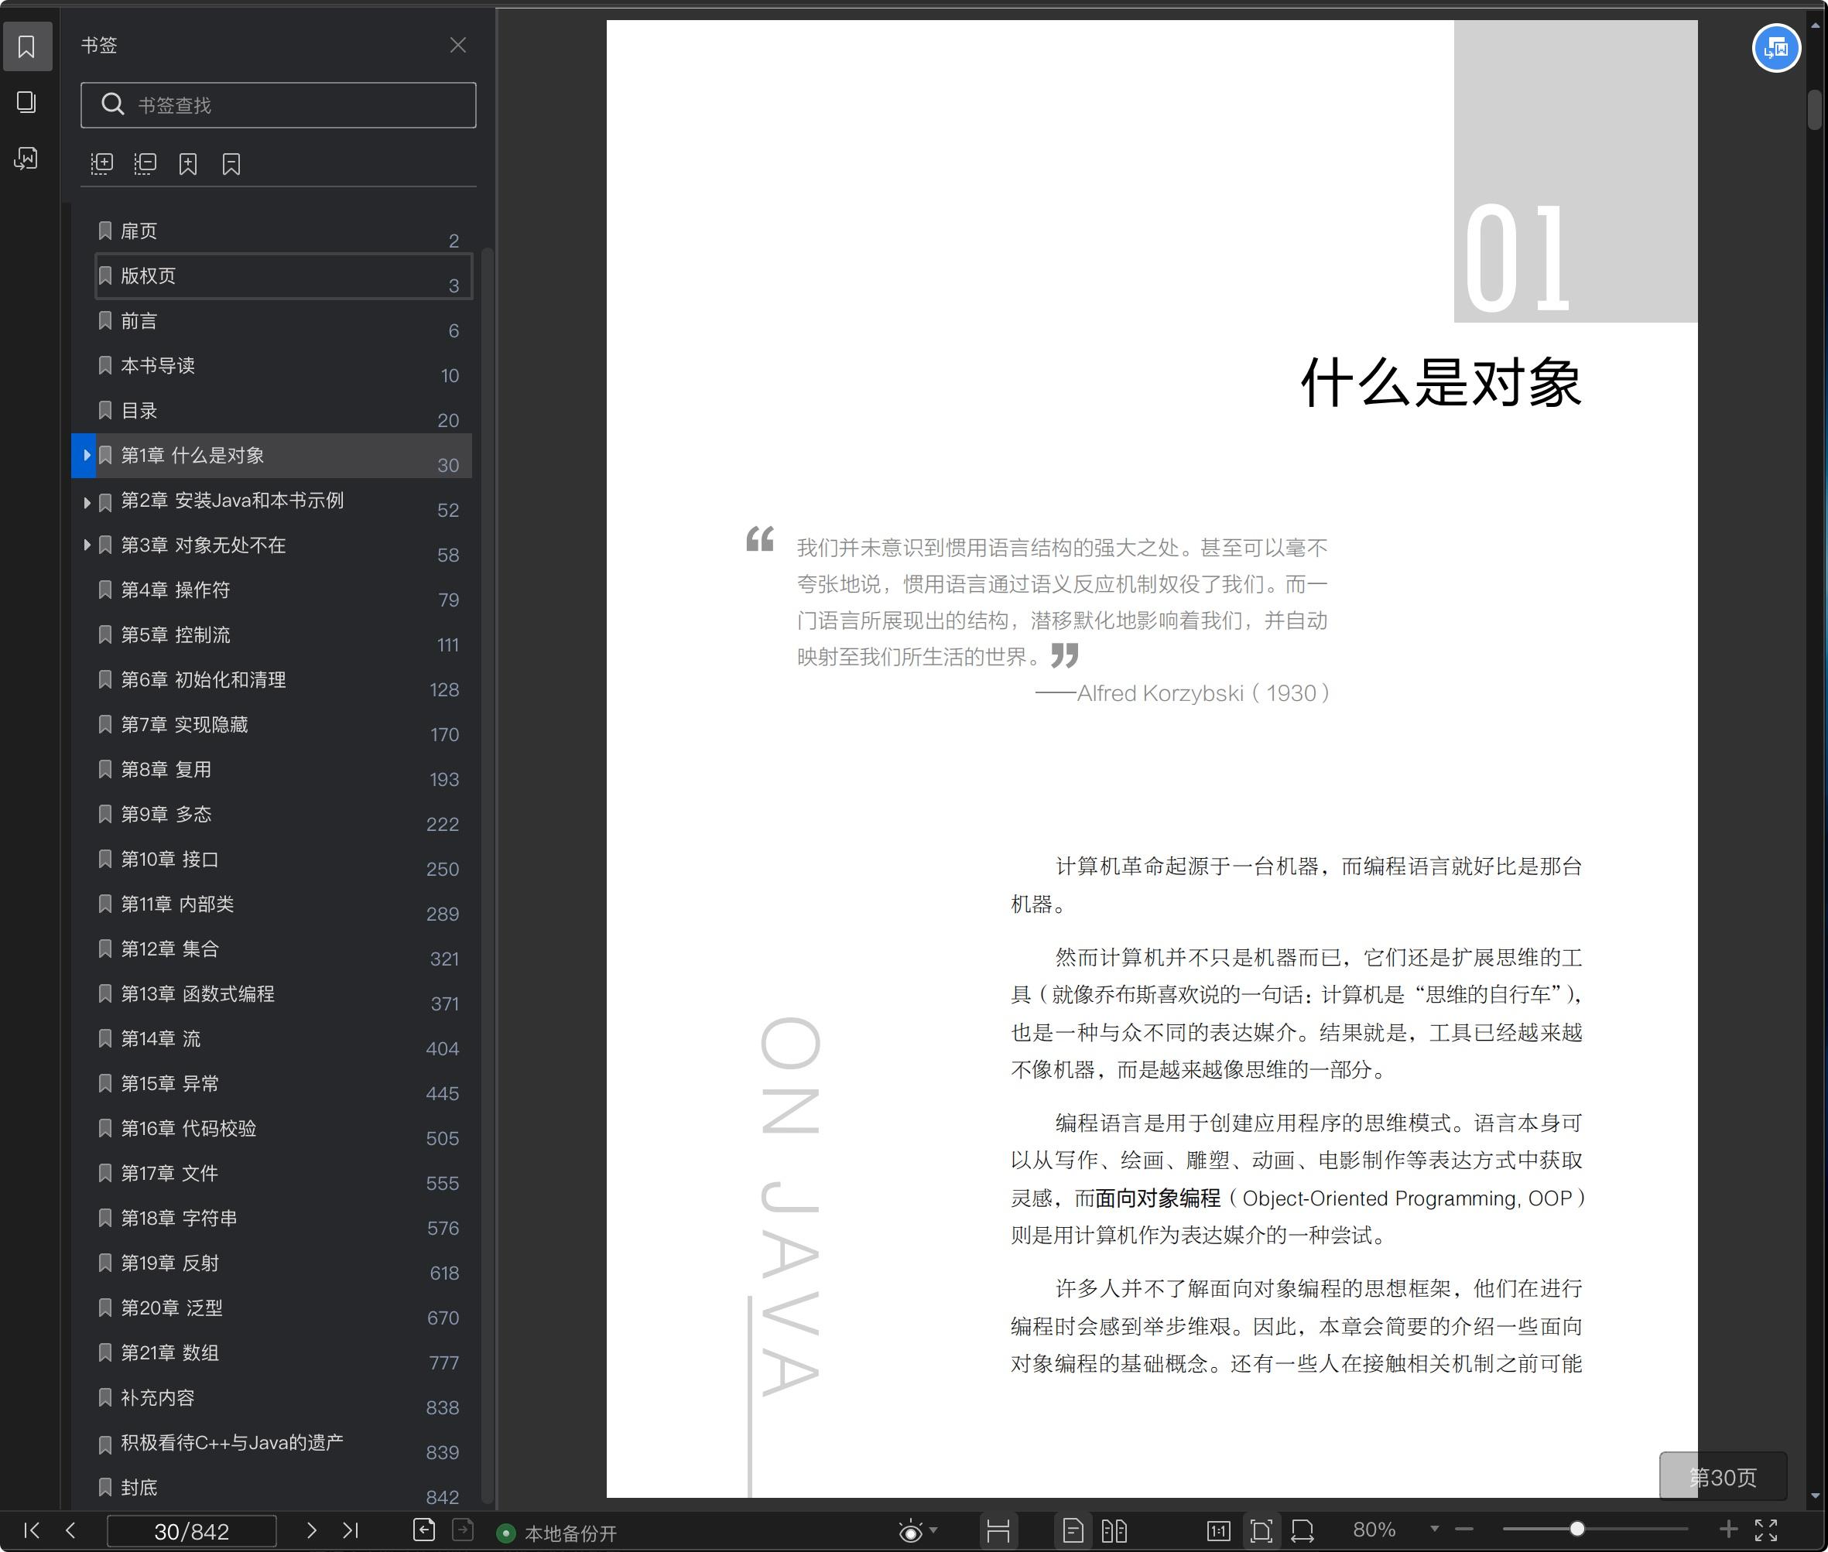
Task: Click the 书签查找 search field
Action: 278,105
